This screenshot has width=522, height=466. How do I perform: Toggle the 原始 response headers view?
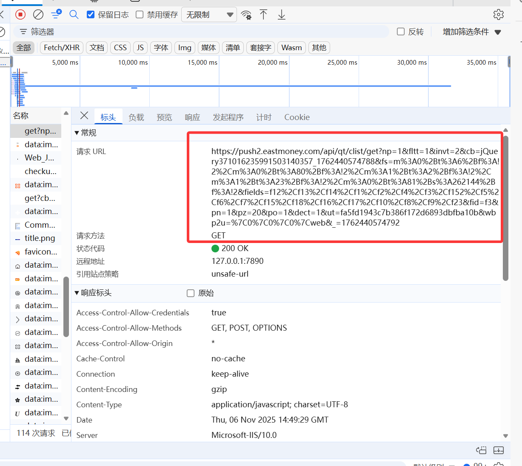(190, 293)
